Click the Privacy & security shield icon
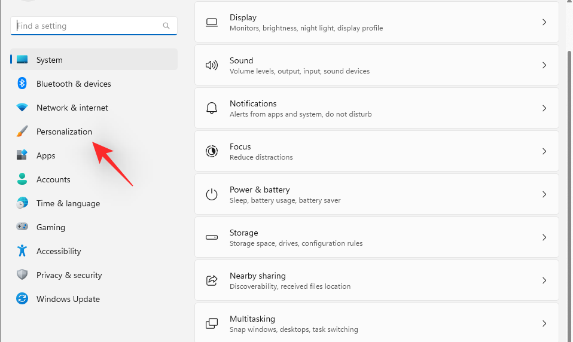 click(22, 275)
